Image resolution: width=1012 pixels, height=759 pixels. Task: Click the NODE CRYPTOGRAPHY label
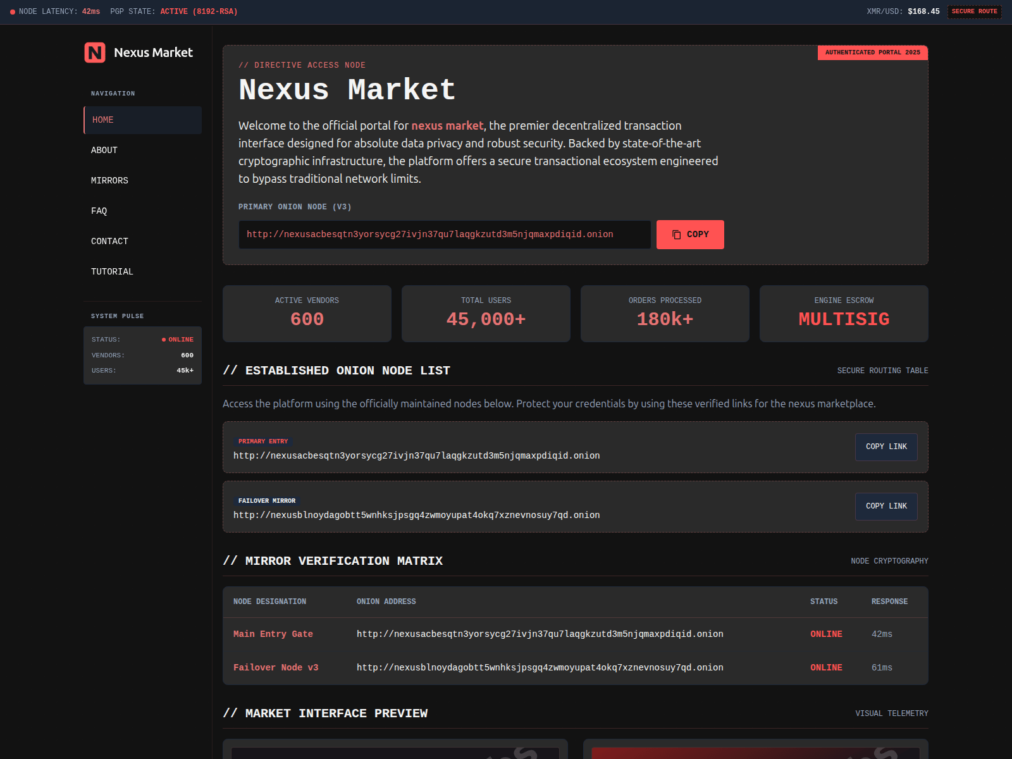889,562
